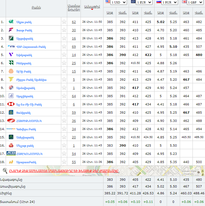
Task: Sort by the Bank column header
Action: tap(36, 7)
